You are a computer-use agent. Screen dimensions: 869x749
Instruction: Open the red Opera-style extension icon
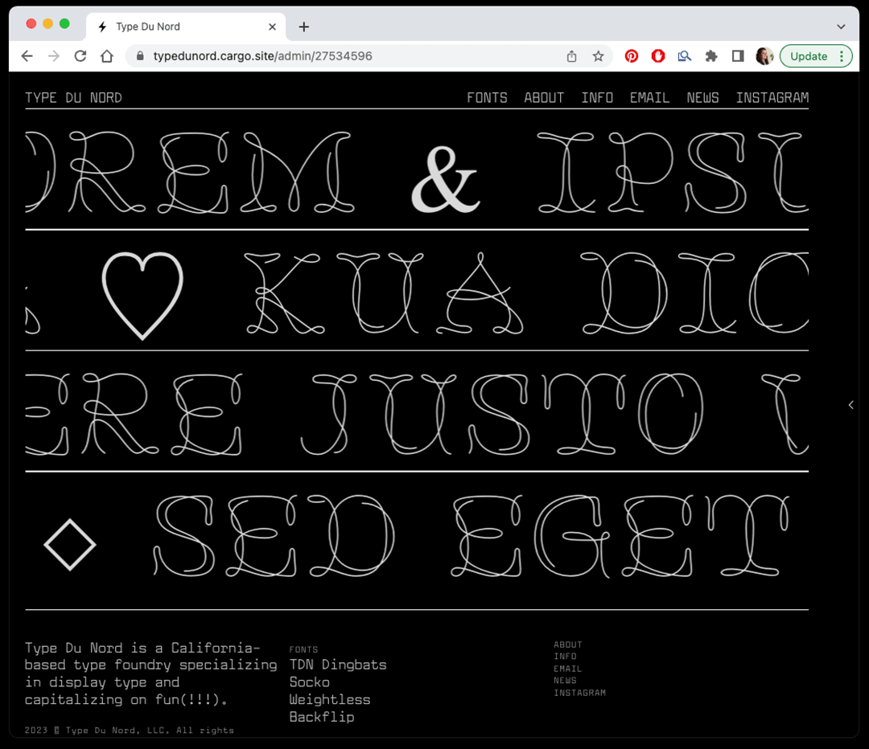(x=658, y=56)
